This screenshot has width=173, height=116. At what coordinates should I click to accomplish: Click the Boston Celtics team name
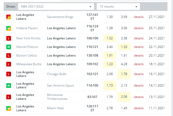pyautogui.click(x=26, y=56)
